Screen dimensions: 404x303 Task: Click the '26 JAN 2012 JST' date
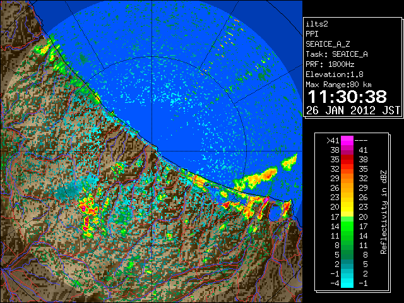[x=353, y=110]
